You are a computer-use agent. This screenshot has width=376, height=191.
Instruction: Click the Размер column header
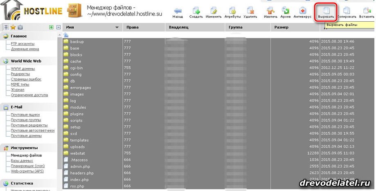(x=281, y=27)
